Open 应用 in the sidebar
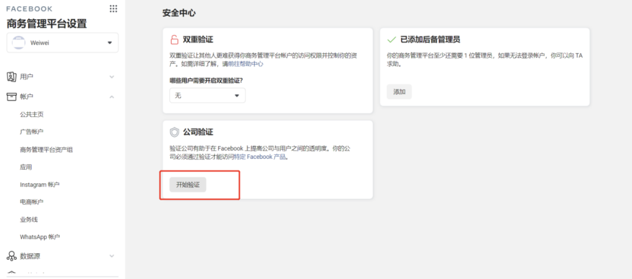The image size is (632, 279). [x=26, y=168]
